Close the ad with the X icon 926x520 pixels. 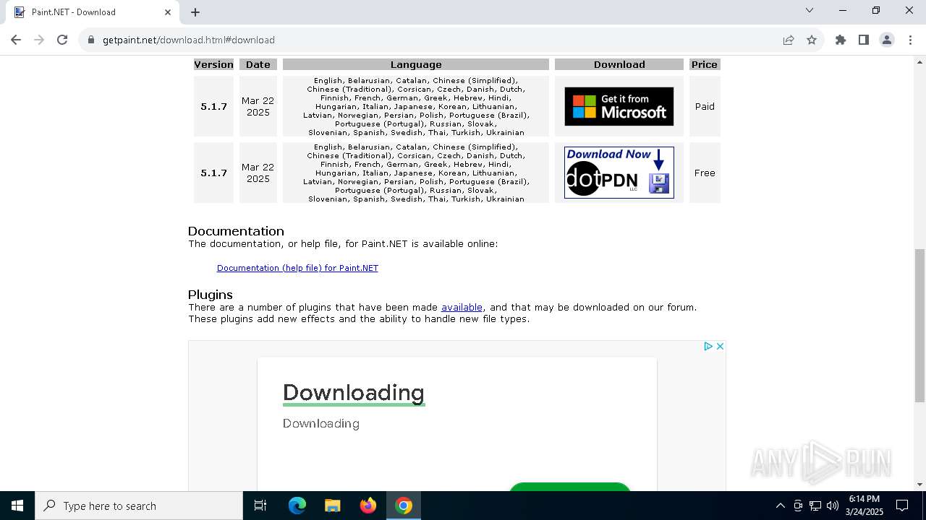click(x=720, y=347)
